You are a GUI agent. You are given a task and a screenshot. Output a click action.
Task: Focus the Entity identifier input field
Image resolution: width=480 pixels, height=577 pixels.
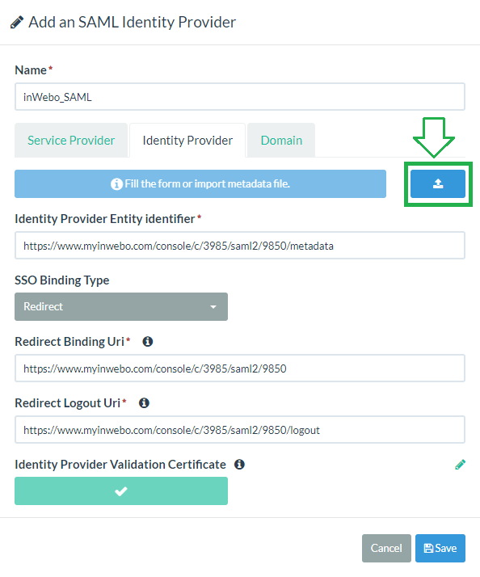240,246
